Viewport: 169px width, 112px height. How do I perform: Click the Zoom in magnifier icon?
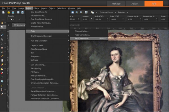coord(81,12)
